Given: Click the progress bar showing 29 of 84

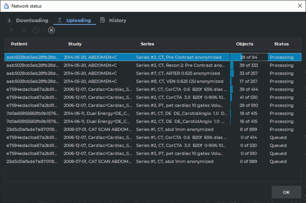Looking at the screenshot, I should tap(249, 57).
